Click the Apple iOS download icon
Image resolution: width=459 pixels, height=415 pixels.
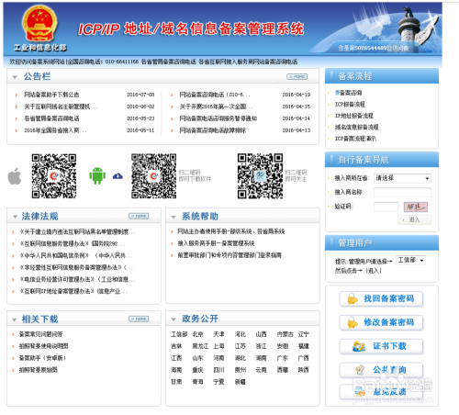coord(15,176)
